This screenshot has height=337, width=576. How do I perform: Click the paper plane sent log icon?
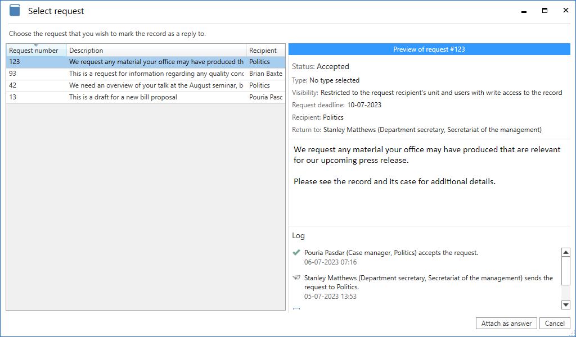pos(296,277)
